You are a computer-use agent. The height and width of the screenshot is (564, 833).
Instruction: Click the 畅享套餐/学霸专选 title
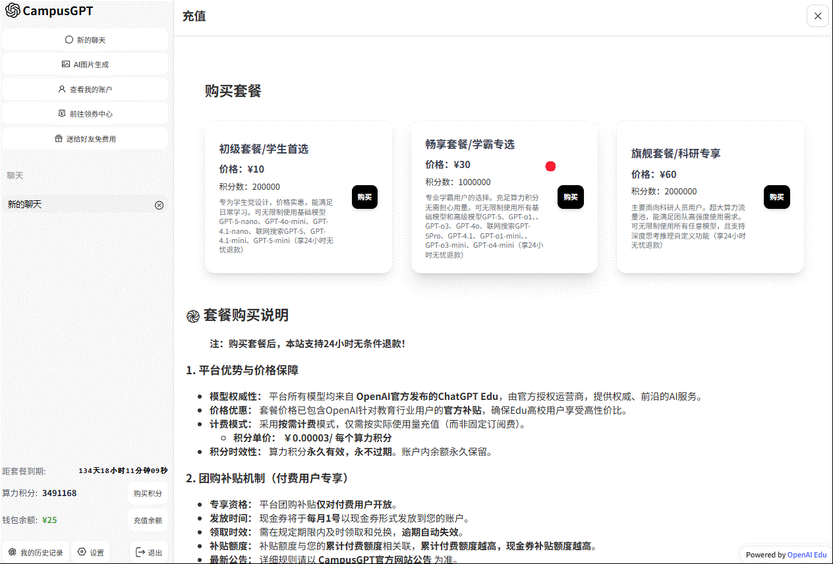(470, 144)
